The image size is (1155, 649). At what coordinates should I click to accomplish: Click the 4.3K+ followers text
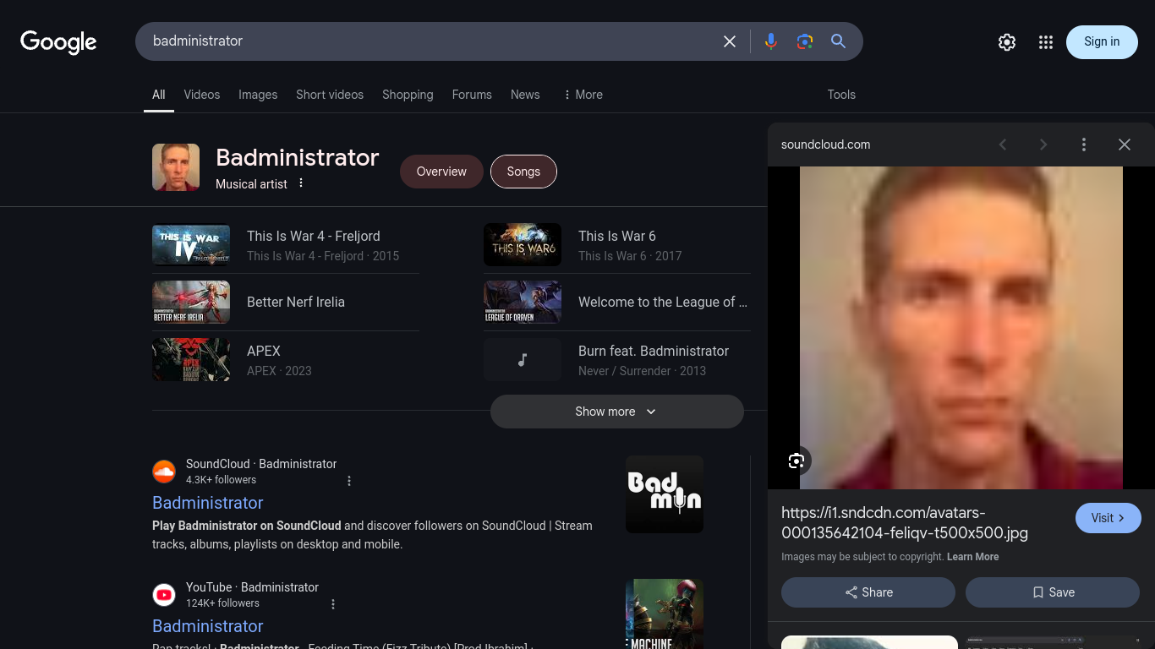click(x=221, y=480)
